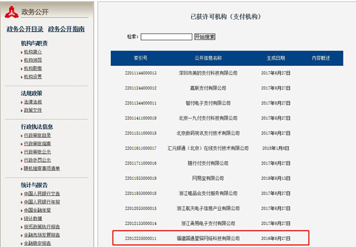Select 浙江唯品会支付服务有限公司 in the table

click(208, 194)
